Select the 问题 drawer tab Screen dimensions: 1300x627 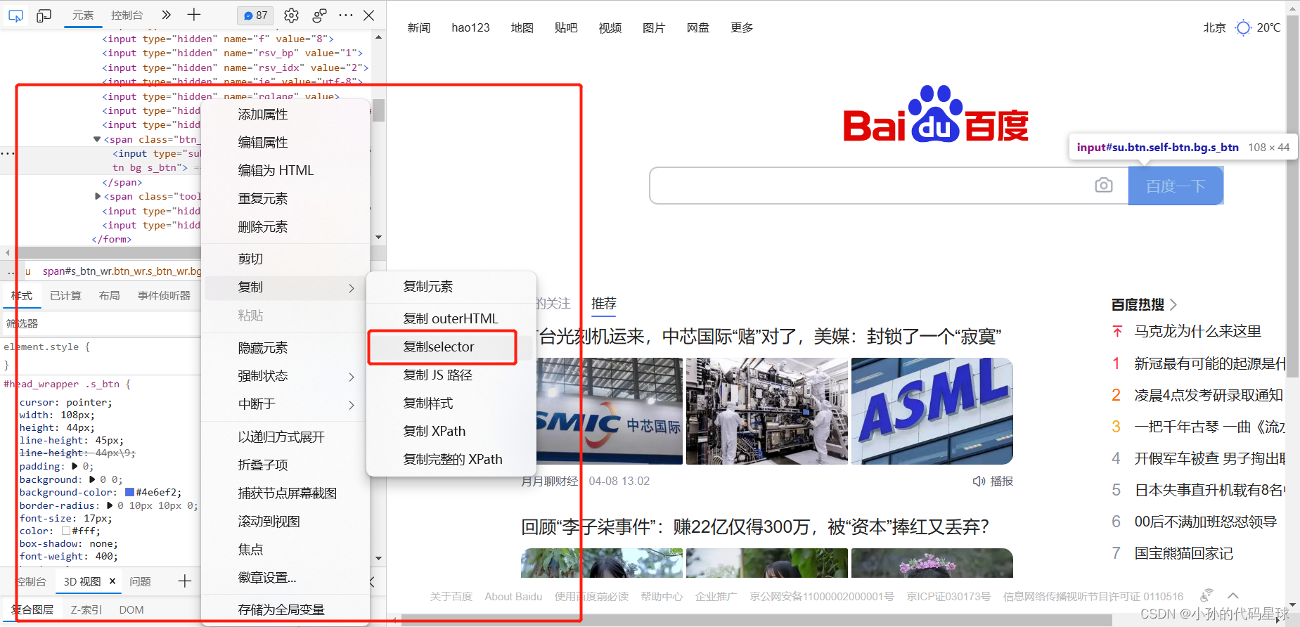pos(140,581)
